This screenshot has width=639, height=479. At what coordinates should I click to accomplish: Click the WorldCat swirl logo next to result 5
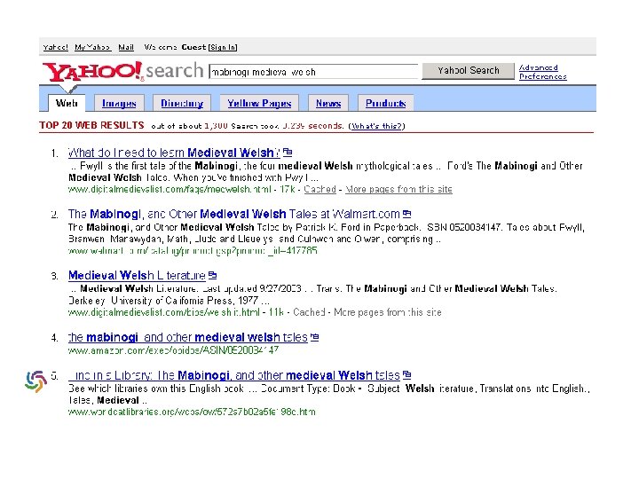click(35, 381)
